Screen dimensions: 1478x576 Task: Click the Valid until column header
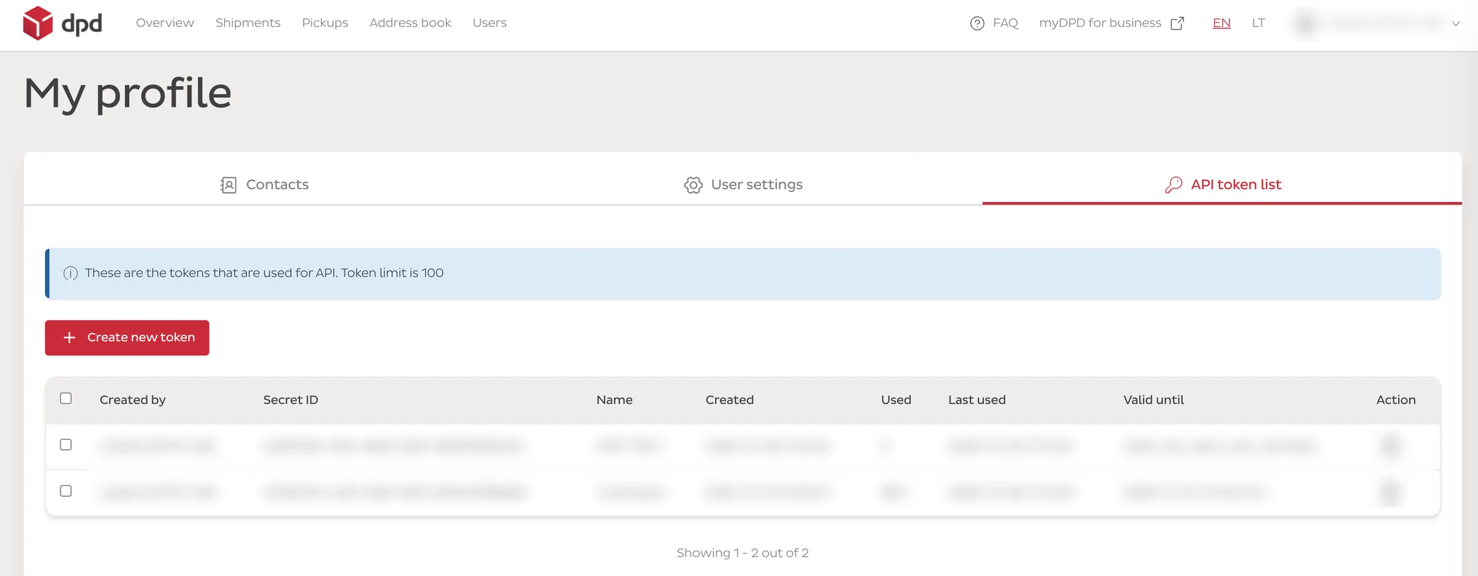pos(1154,400)
